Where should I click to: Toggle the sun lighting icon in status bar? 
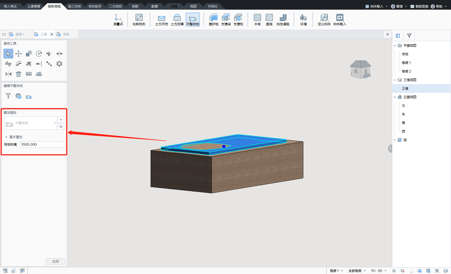click(394, 271)
